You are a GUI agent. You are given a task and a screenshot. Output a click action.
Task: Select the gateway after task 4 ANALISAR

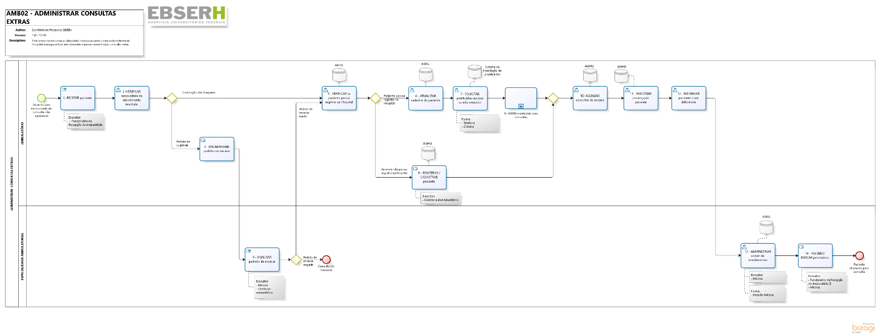296,260
